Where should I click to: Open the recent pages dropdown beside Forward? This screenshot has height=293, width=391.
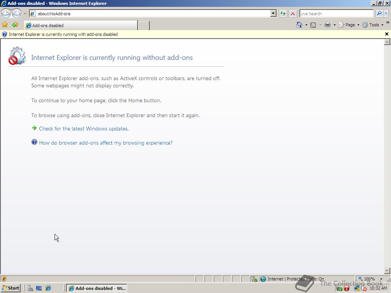click(x=25, y=13)
